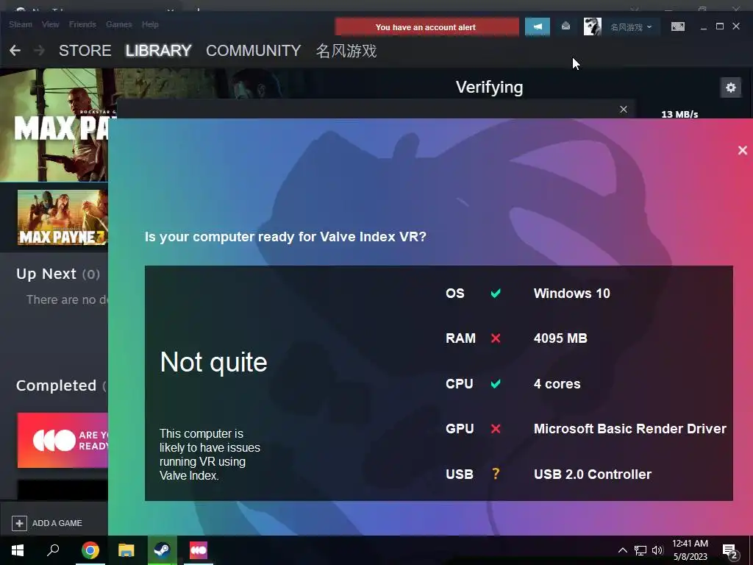Click the Max Payne 3 thumbnail
This screenshot has height=565, width=753.
[63, 218]
